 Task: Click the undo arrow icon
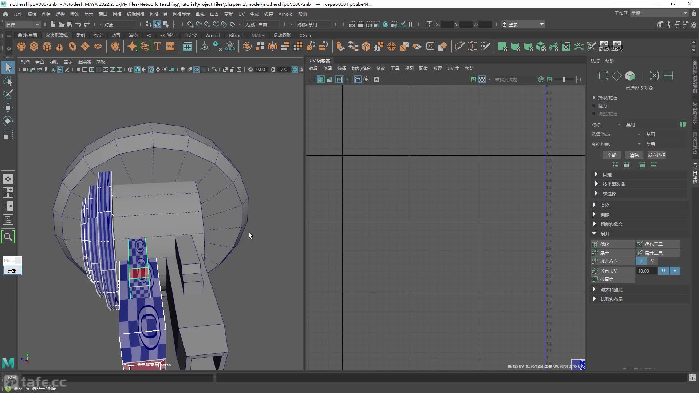(x=78, y=24)
